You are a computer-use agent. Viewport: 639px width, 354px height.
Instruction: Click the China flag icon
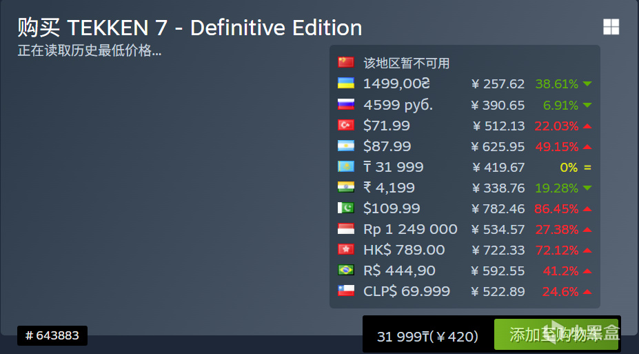click(x=345, y=62)
